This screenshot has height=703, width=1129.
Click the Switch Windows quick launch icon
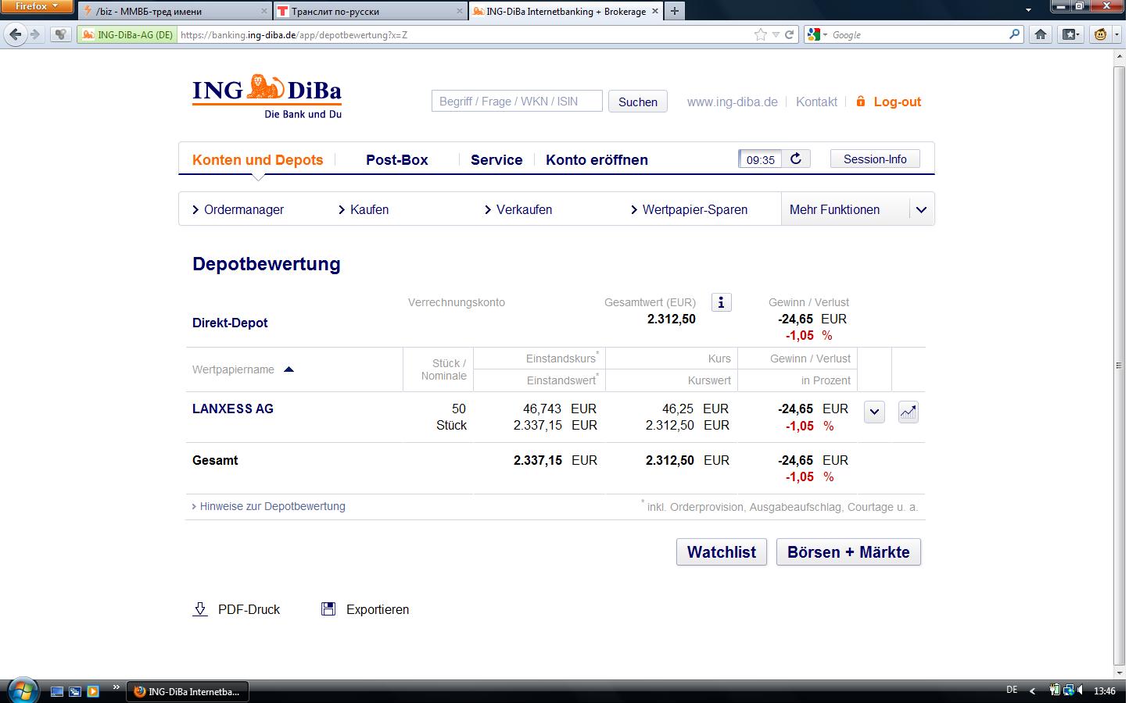pos(75,691)
